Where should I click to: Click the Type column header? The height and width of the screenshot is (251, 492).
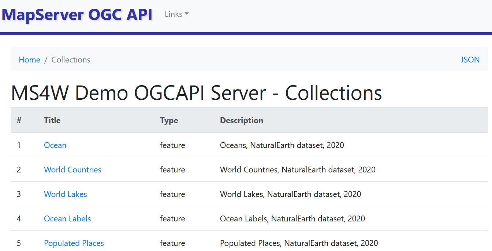pyautogui.click(x=169, y=121)
